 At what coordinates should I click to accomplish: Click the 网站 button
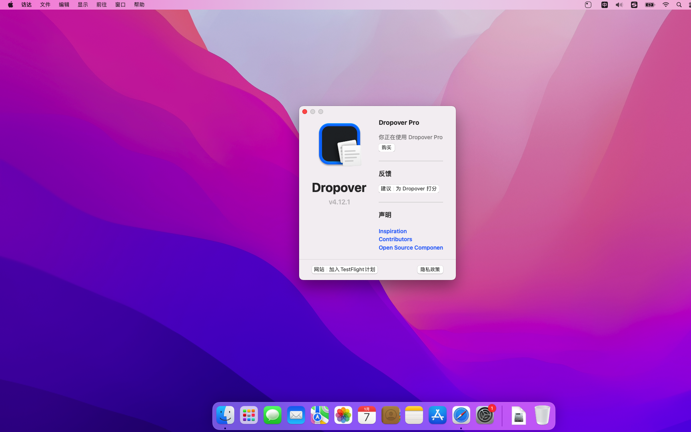pyautogui.click(x=319, y=270)
